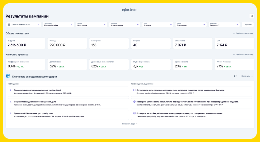The height and width of the screenshot is (142, 260).
Task: Open the Группа filter dropdown
Action: click(x=91, y=25)
